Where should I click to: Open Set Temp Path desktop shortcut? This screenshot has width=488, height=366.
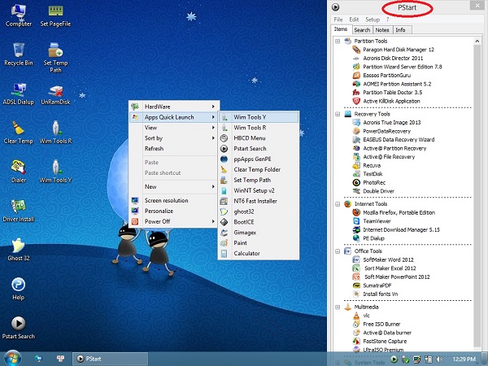point(55,58)
